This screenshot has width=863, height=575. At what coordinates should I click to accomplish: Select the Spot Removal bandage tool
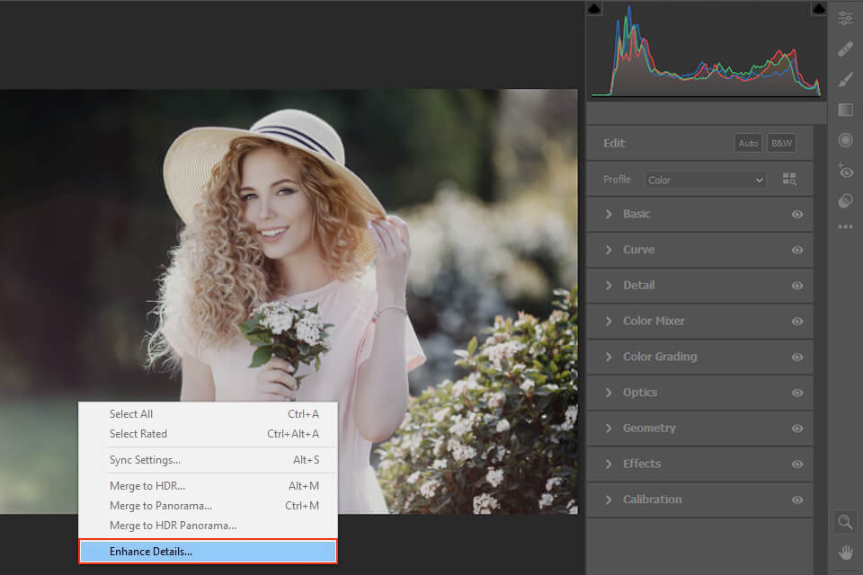point(845,49)
